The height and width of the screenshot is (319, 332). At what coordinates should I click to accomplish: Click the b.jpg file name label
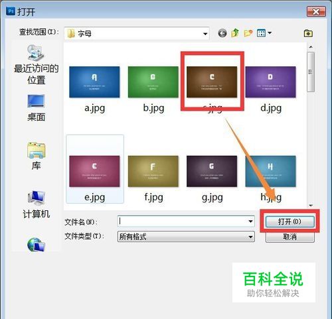[153, 108]
